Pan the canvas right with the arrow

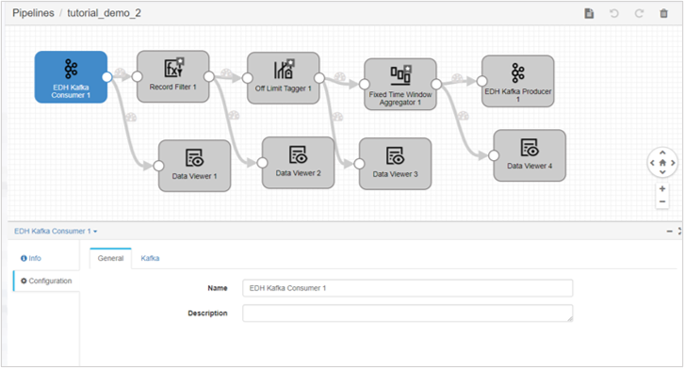[x=673, y=163]
